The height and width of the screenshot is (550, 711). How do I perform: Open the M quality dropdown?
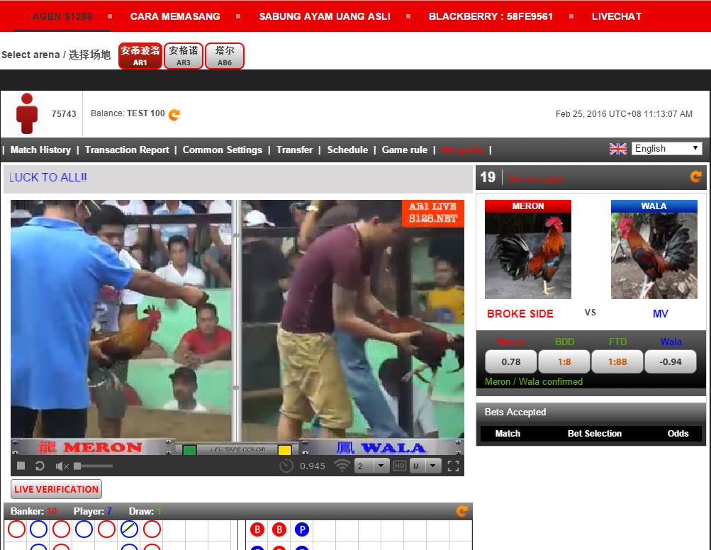pos(425,466)
